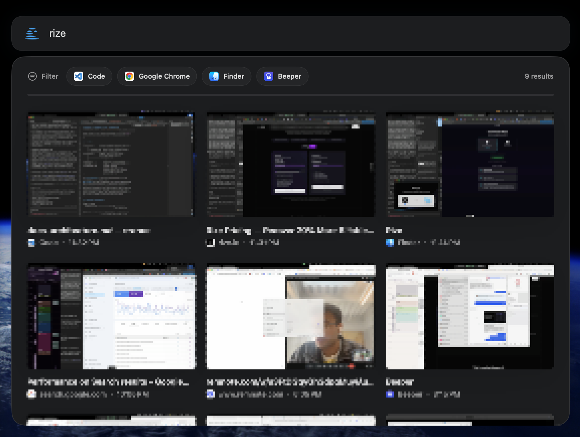
Task: Open the Beeper result thumbnail with blue bars
Action: pos(470,316)
